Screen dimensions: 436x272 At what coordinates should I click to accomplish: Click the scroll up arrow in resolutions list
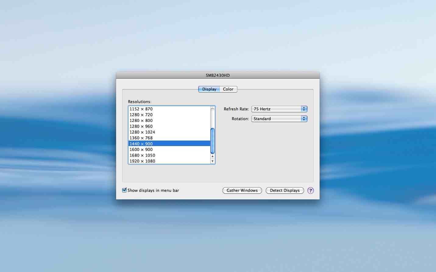pos(212,156)
